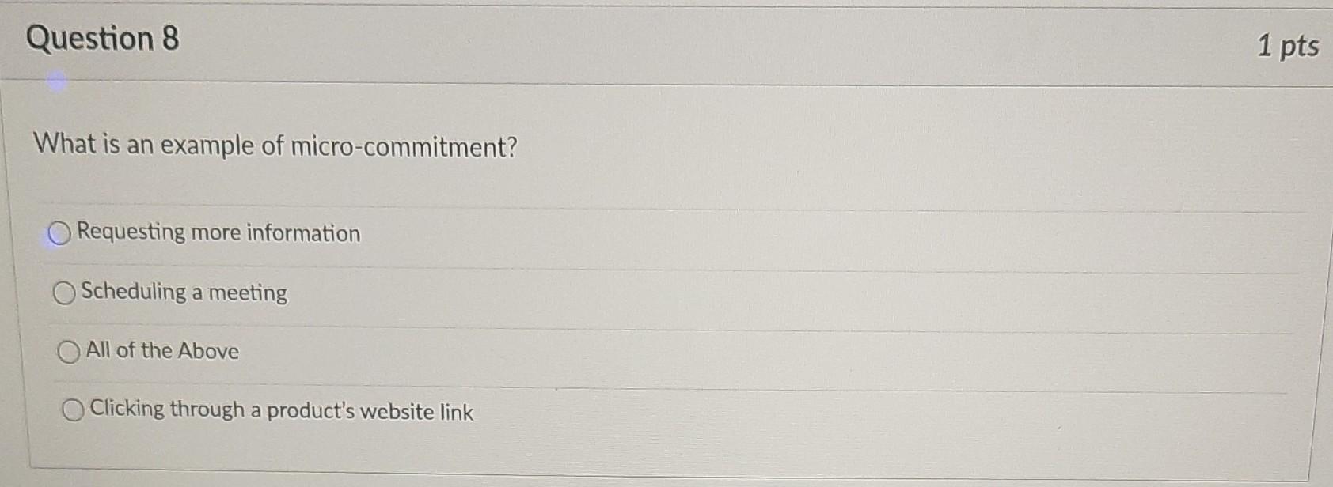Click the blue marker dot below the header
Image resolution: width=1333 pixels, height=487 pixels.
pos(56,79)
